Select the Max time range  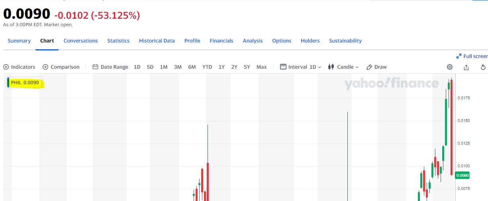tap(261, 67)
